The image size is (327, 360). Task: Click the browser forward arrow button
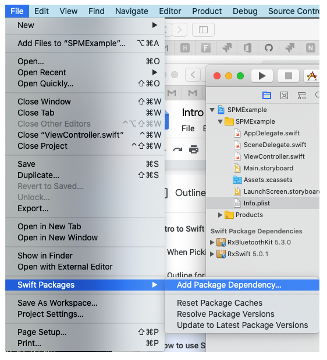[180, 30]
